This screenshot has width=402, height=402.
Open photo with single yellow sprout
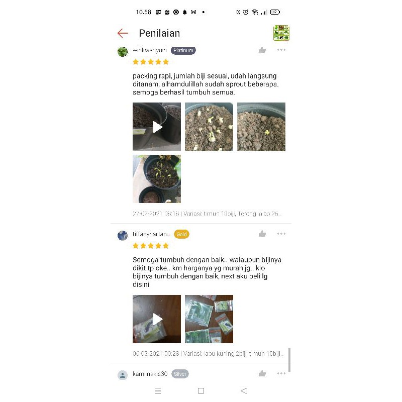click(261, 127)
